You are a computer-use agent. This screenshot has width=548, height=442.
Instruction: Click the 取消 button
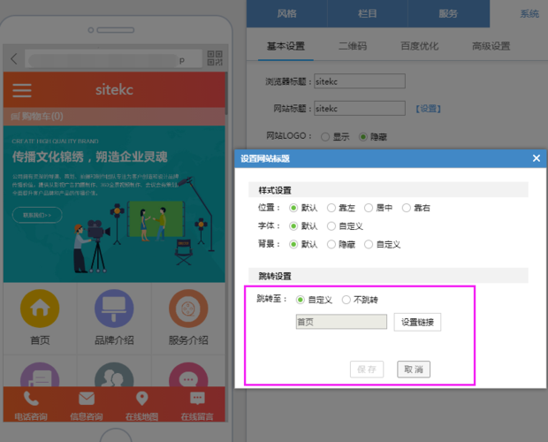coord(414,370)
